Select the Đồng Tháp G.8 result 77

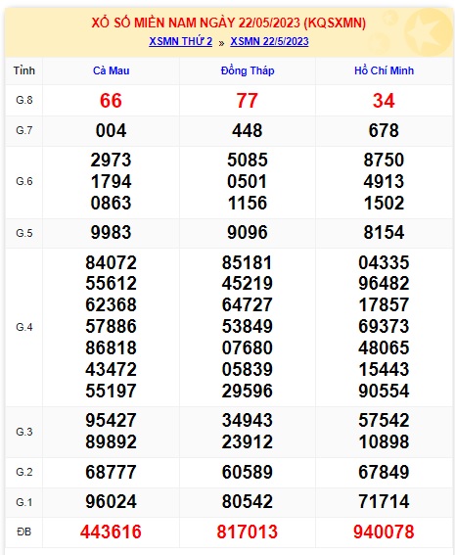[x=248, y=101]
